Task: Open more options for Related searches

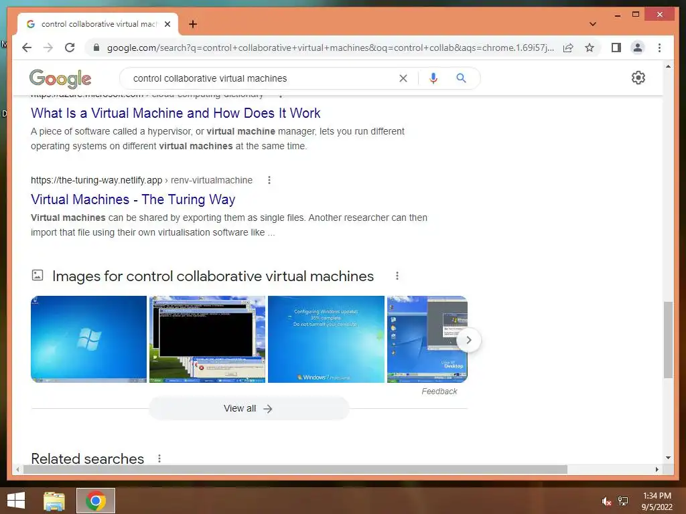Action: 159,458
